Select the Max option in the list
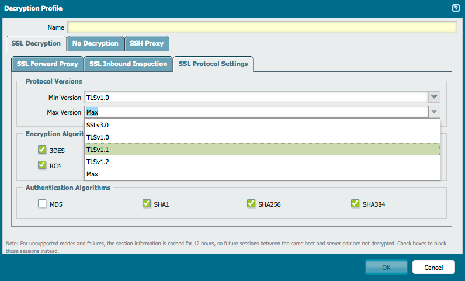The height and width of the screenshot is (281, 465). coord(262,174)
